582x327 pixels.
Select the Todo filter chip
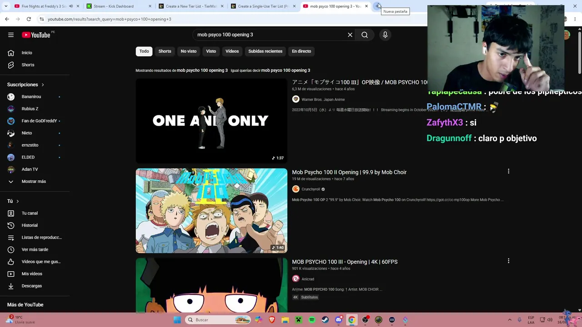click(144, 51)
